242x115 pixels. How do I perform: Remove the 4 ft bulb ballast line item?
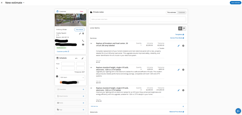(183, 70)
